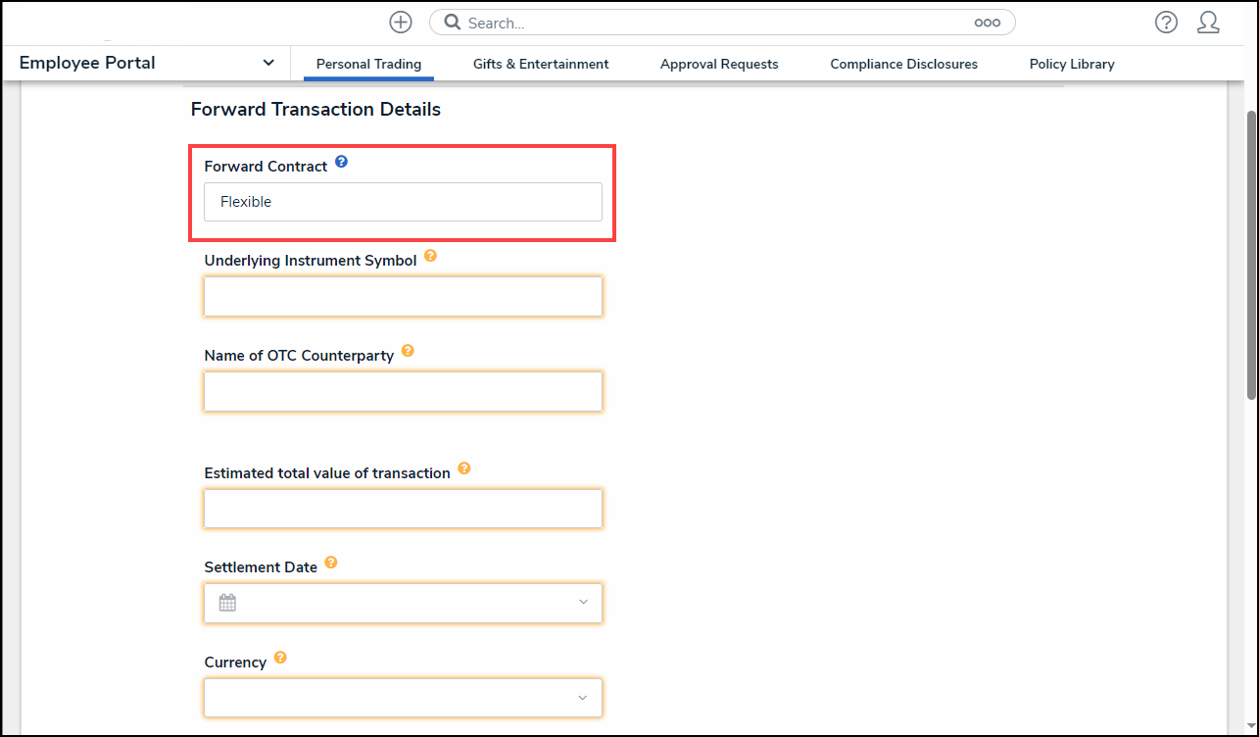
Task: Click the Underlying Instrument Symbol help icon
Action: (430, 256)
